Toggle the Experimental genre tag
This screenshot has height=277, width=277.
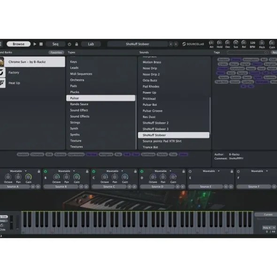[76, 155]
